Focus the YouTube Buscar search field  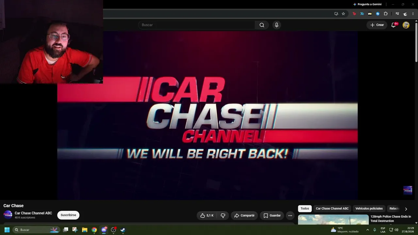tap(197, 25)
